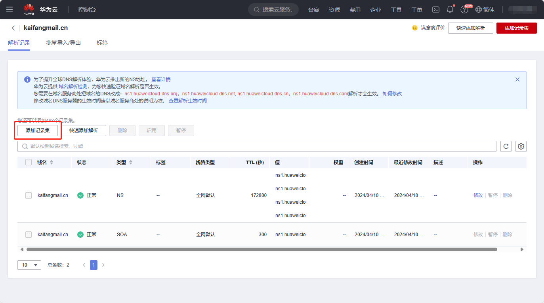The image size is (544, 303).
Task: Click the cloud service search box
Action: click(273, 9)
